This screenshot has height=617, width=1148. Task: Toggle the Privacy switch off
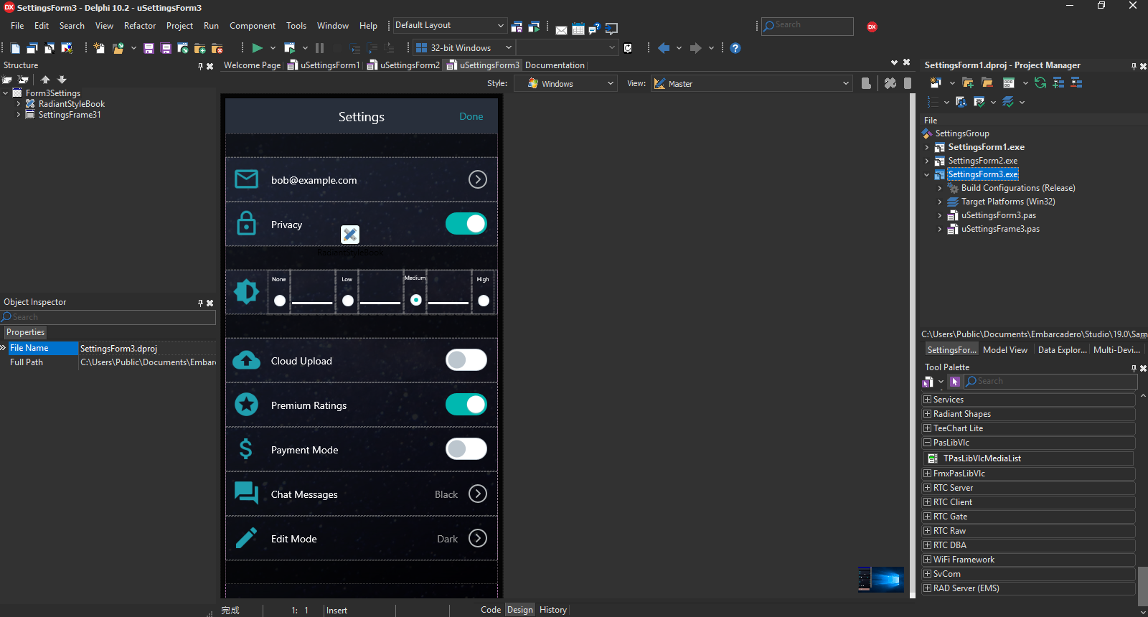click(466, 224)
